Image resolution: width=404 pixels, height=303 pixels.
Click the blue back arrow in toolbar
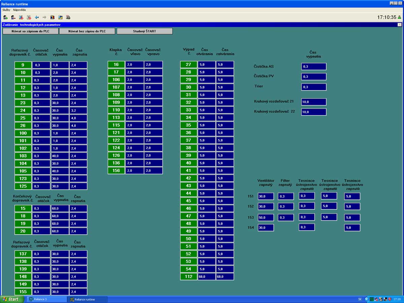(x=37, y=17)
